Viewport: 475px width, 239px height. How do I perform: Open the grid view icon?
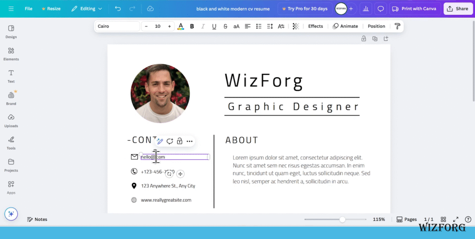pos(443,220)
